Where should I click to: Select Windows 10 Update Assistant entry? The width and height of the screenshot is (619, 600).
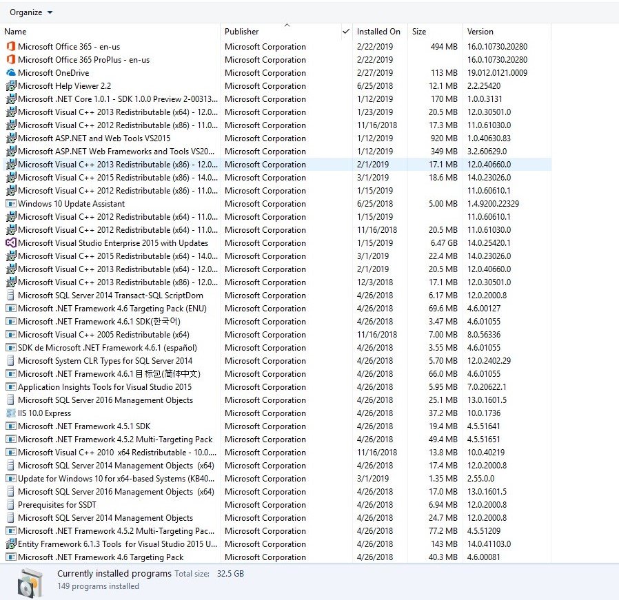(71, 203)
